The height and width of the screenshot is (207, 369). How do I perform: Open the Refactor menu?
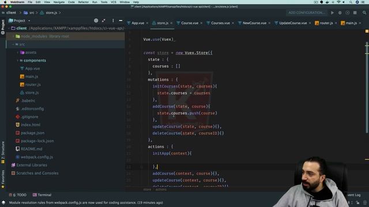coord(83,2)
